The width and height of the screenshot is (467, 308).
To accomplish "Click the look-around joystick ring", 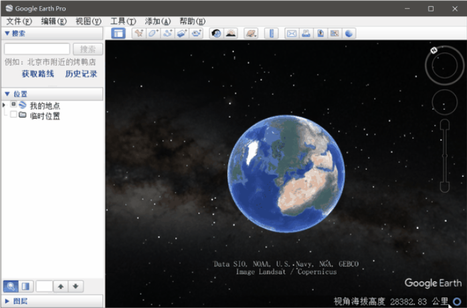I will click(x=444, y=66).
